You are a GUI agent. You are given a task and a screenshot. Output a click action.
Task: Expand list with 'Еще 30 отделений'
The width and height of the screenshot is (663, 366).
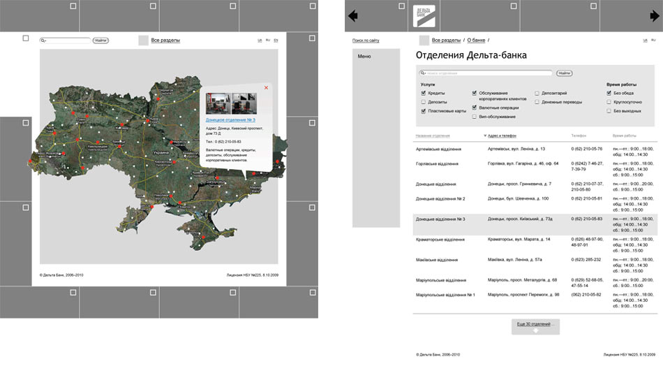point(534,325)
